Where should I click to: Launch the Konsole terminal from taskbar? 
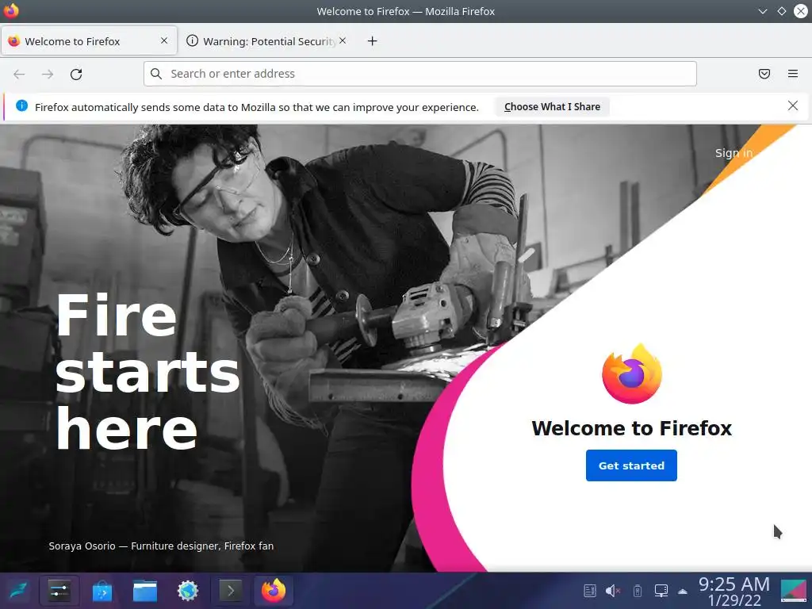pos(231,590)
